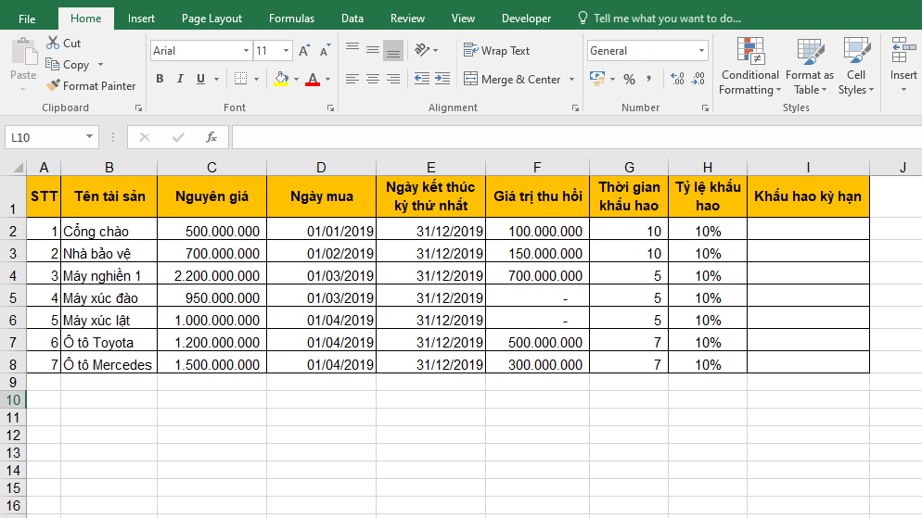
Task: Expand the General number format dropdown
Action: pyautogui.click(x=700, y=51)
